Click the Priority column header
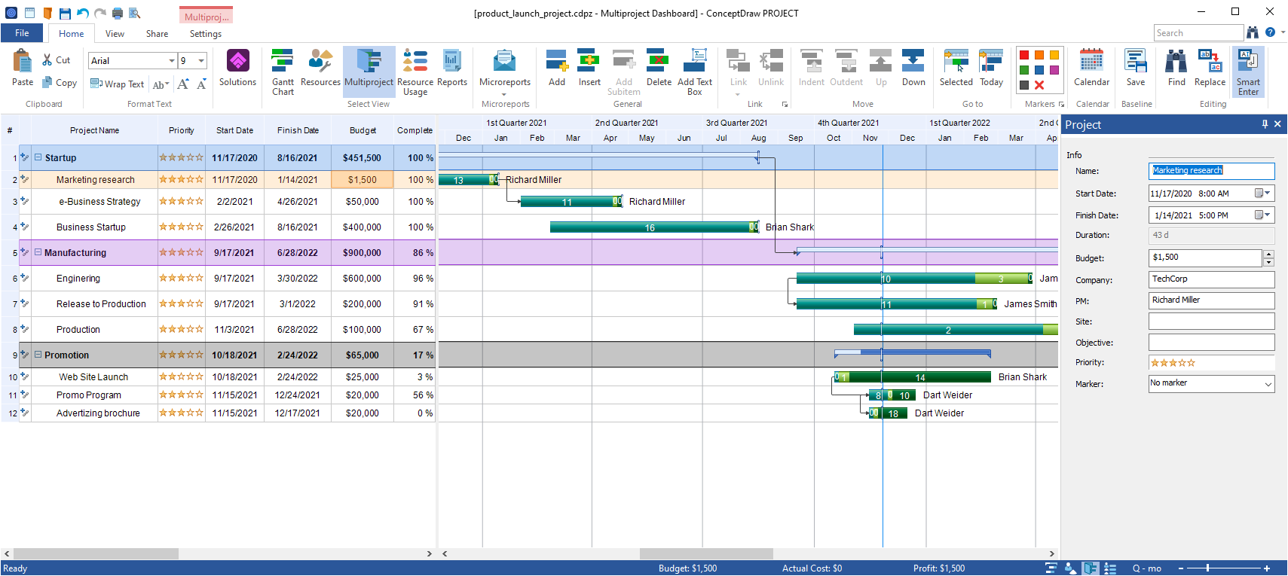 click(x=182, y=130)
